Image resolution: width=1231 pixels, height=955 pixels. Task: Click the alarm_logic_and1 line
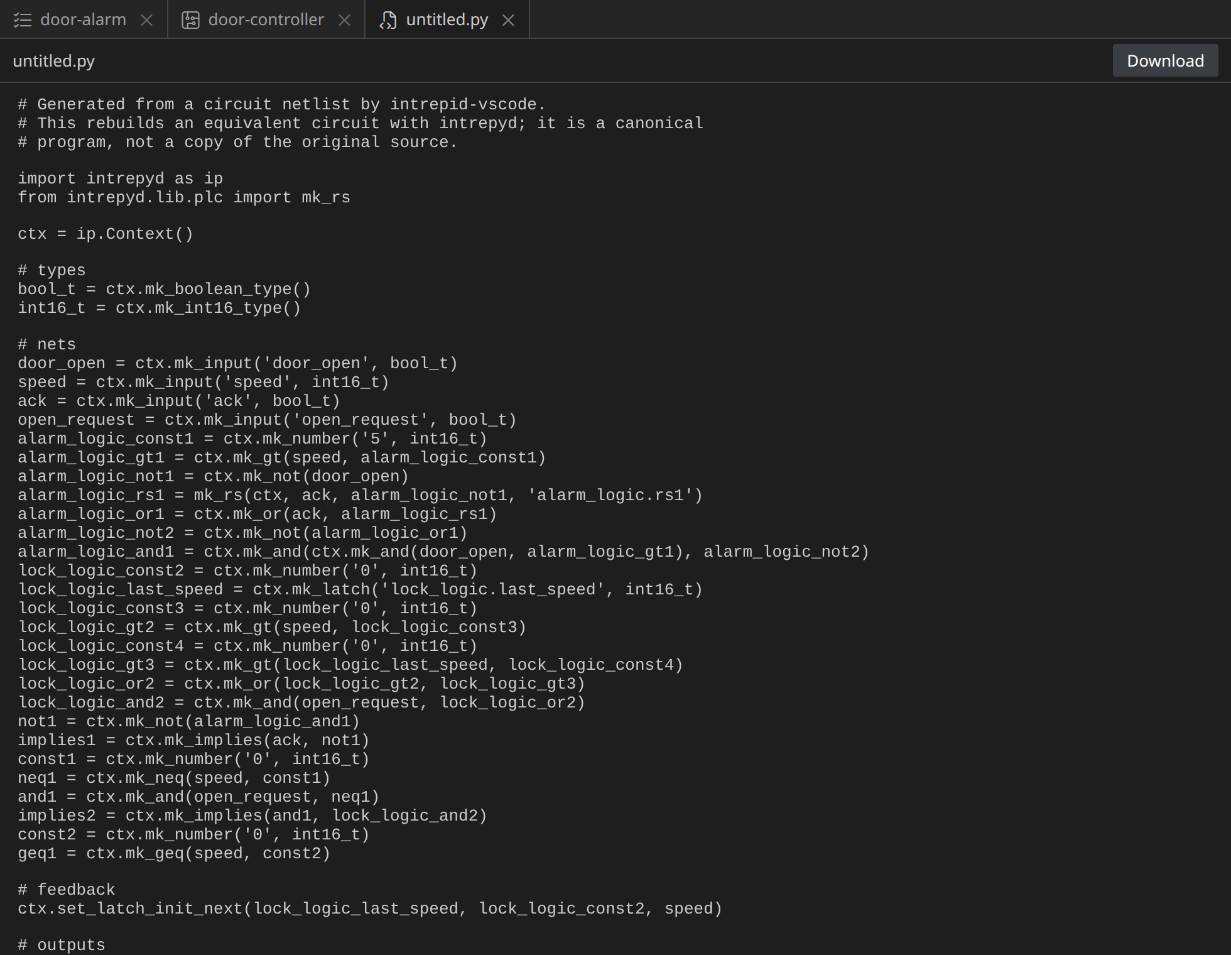(443, 552)
